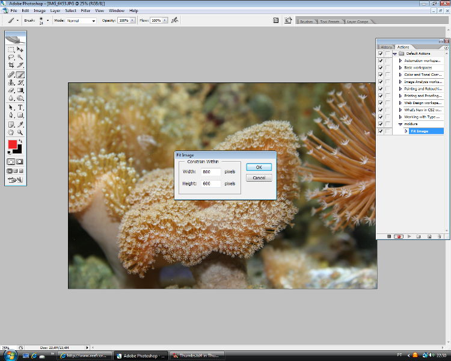Open the brush Mode dropdown
451x361 pixels.
81,20
